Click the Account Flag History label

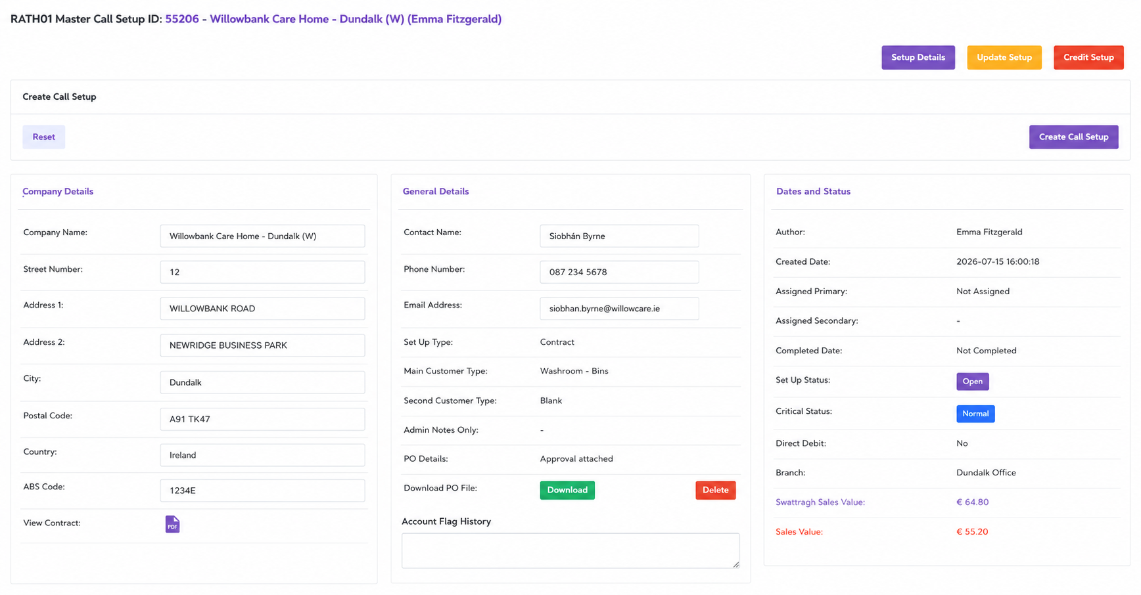click(446, 521)
